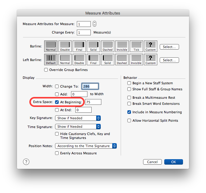Open the Key Signature dropdown
Image resolution: width=206 pixels, height=193 pixels.
[x=78, y=118]
